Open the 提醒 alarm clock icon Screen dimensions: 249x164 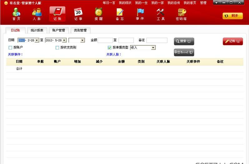[x=98, y=14]
